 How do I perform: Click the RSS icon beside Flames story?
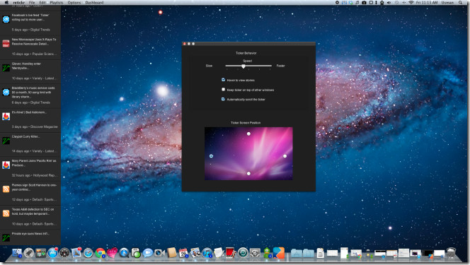(x=6, y=189)
